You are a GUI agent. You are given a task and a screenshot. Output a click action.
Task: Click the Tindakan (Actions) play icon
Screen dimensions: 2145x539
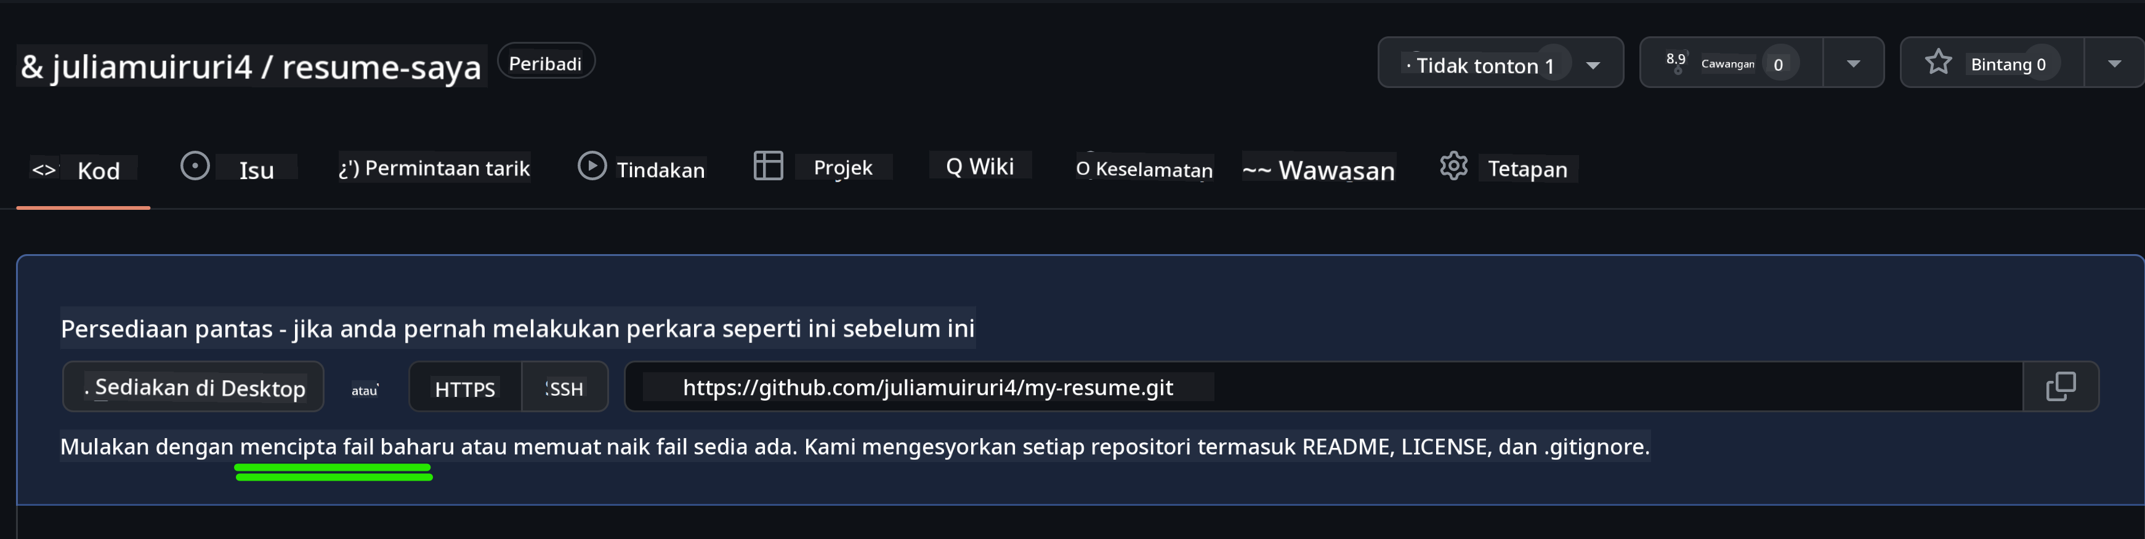coord(593,166)
